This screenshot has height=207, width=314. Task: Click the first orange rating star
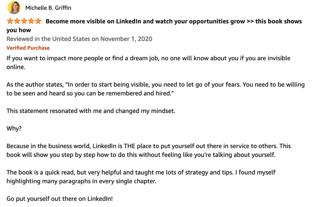coord(10,21)
